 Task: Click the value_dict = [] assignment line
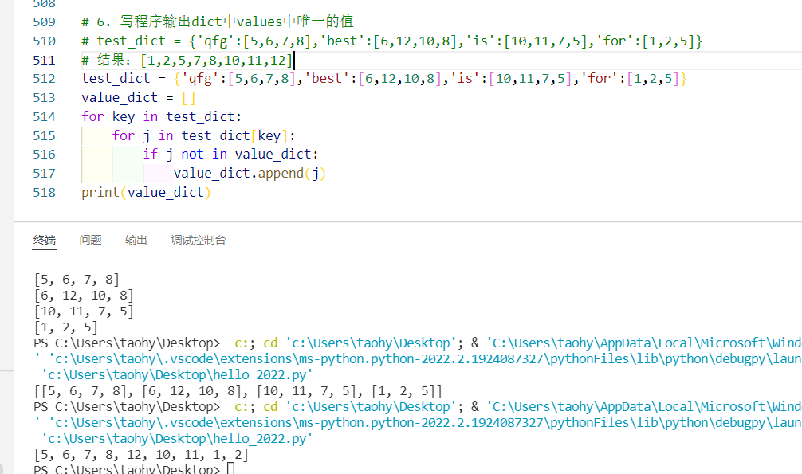coord(120,97)
